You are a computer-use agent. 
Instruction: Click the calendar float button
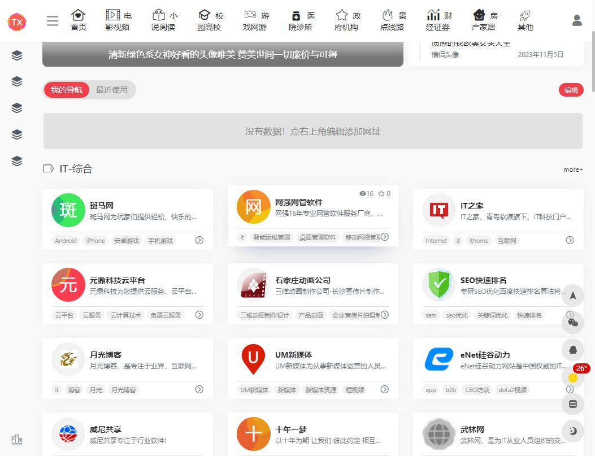[573, 404]
